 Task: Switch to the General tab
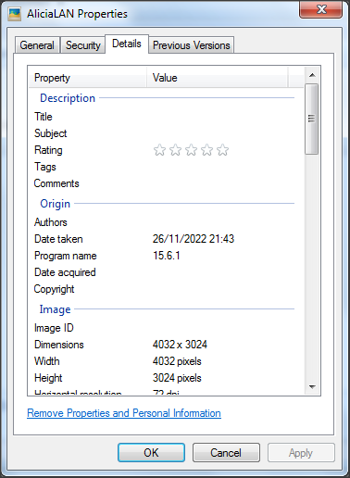pos(37,45)
